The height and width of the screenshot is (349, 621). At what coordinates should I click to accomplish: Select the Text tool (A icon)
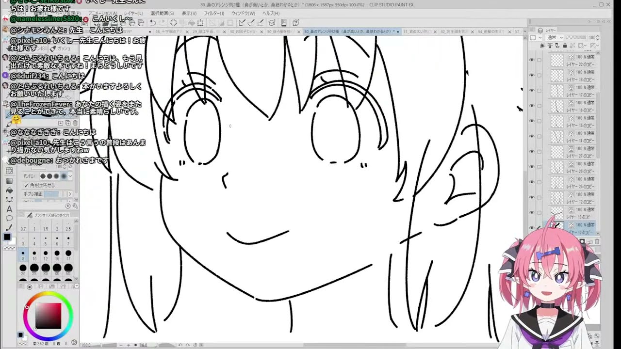9,209
